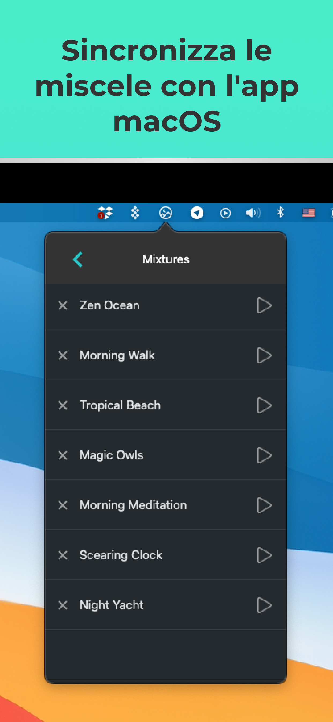Viewport: 333px width, 722px height.
Task: Click the Mixtures panel title
Action: click(x=166, y=259)
